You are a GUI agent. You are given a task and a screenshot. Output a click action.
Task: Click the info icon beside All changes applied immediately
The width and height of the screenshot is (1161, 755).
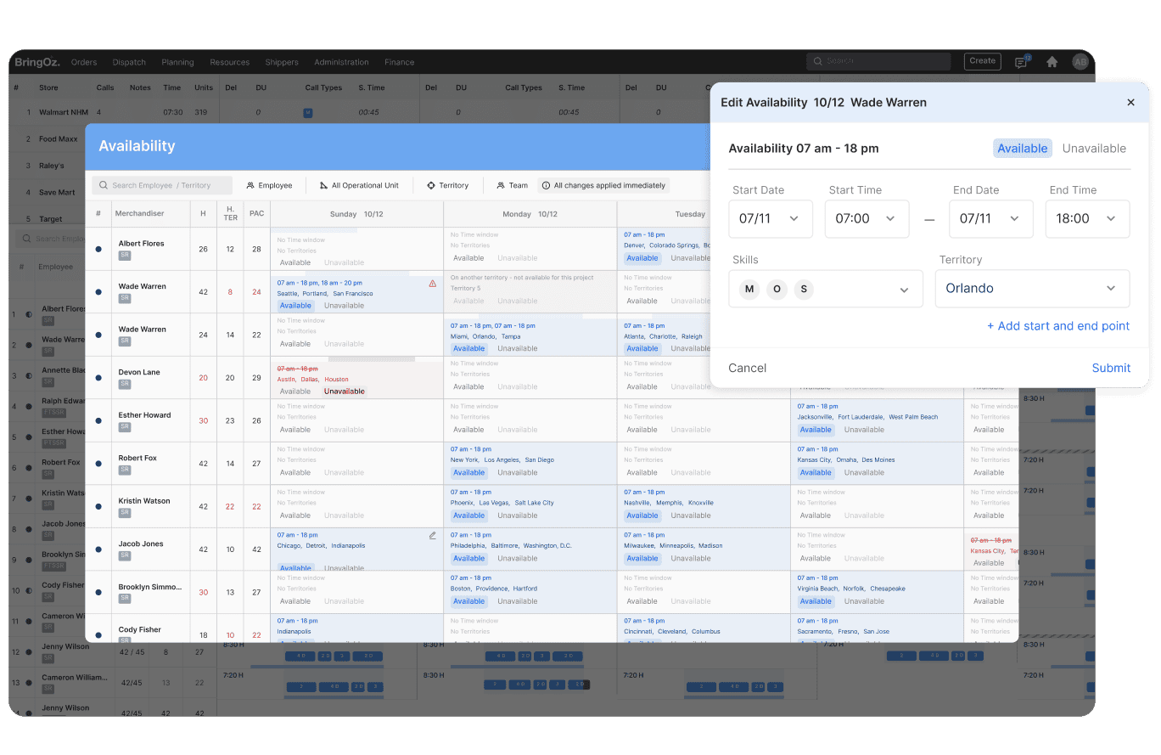546,185
